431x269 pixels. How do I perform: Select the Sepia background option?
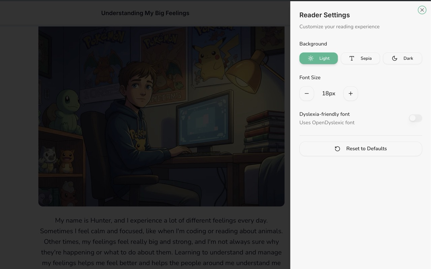(x=360, y=58)
